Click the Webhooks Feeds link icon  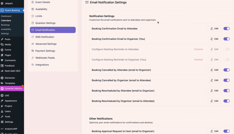[x=33, y=58]
